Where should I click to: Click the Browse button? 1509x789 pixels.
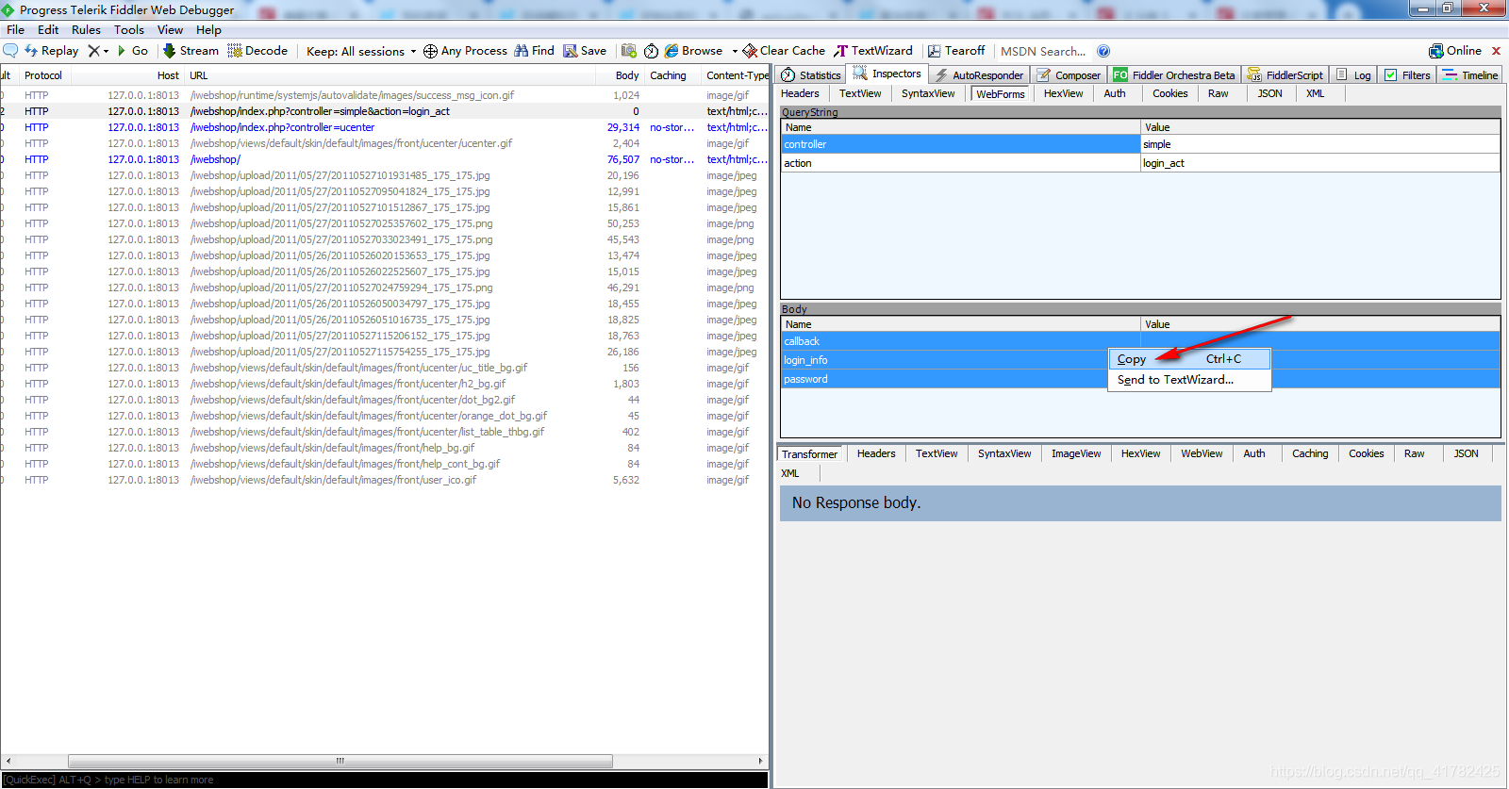(x=693, y=51)
